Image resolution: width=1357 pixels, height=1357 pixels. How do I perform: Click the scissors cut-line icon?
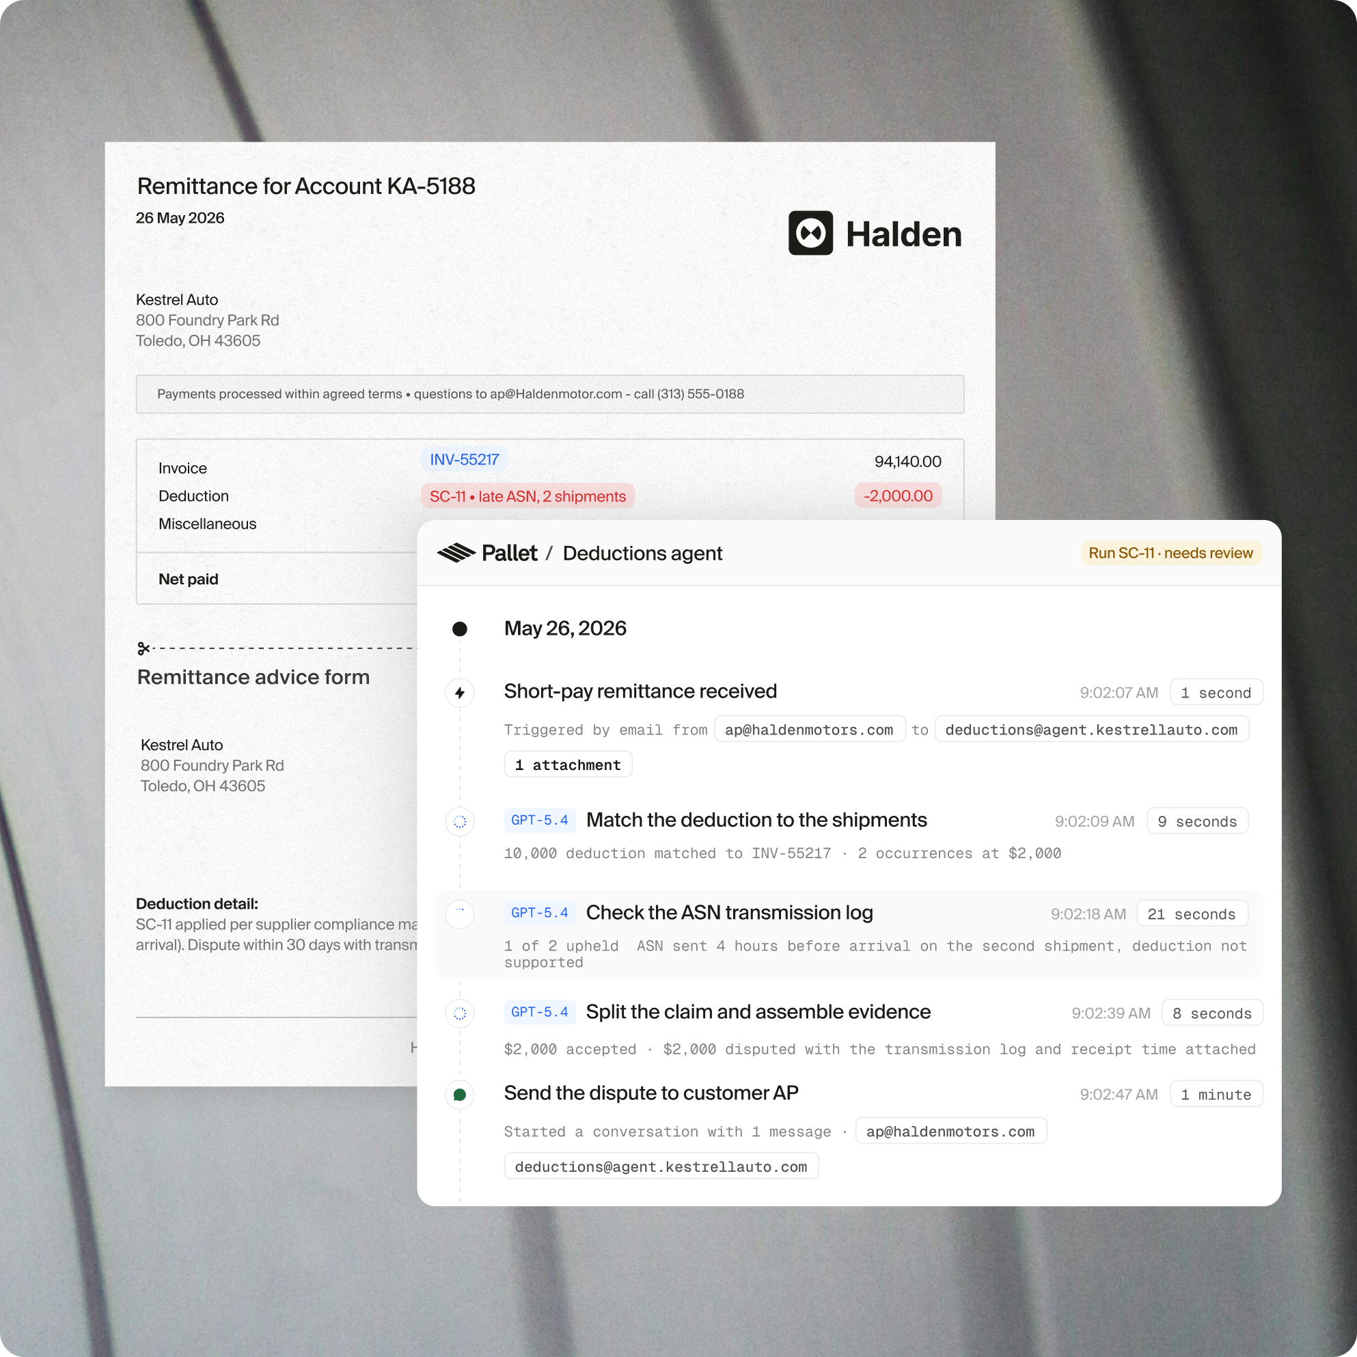(144, 648)
